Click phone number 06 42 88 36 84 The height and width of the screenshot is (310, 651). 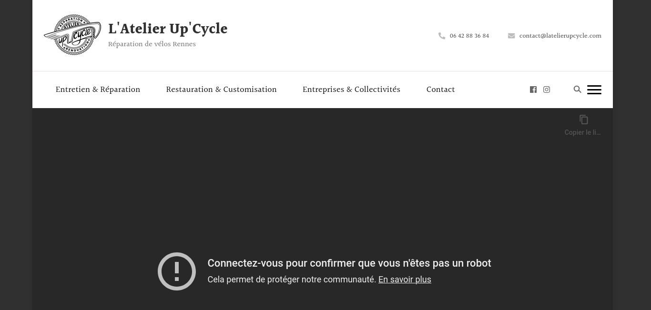(x=469, y=36)
